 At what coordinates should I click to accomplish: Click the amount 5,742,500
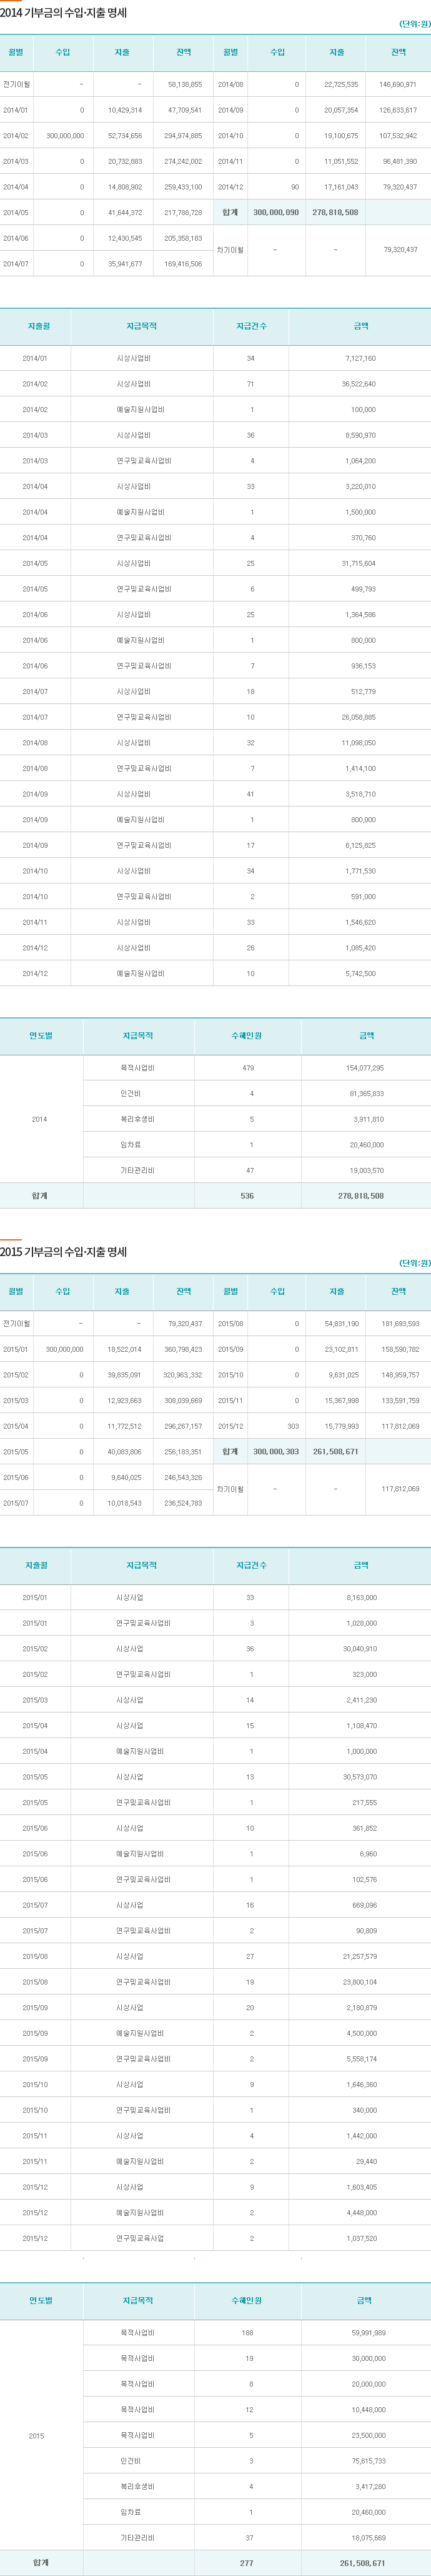[x=360, y=973]
